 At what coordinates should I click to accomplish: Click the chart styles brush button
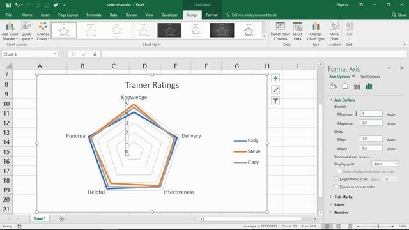click(275, 89)
